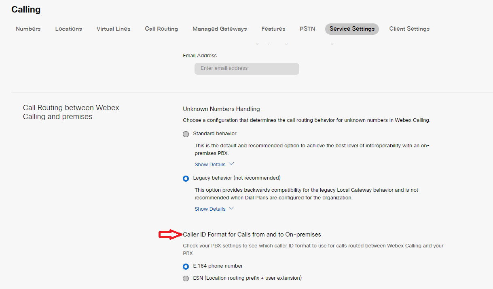Switch to Managed Gateways tab
The height and width of the screenshot is (289, 493).
click(220, 29)
